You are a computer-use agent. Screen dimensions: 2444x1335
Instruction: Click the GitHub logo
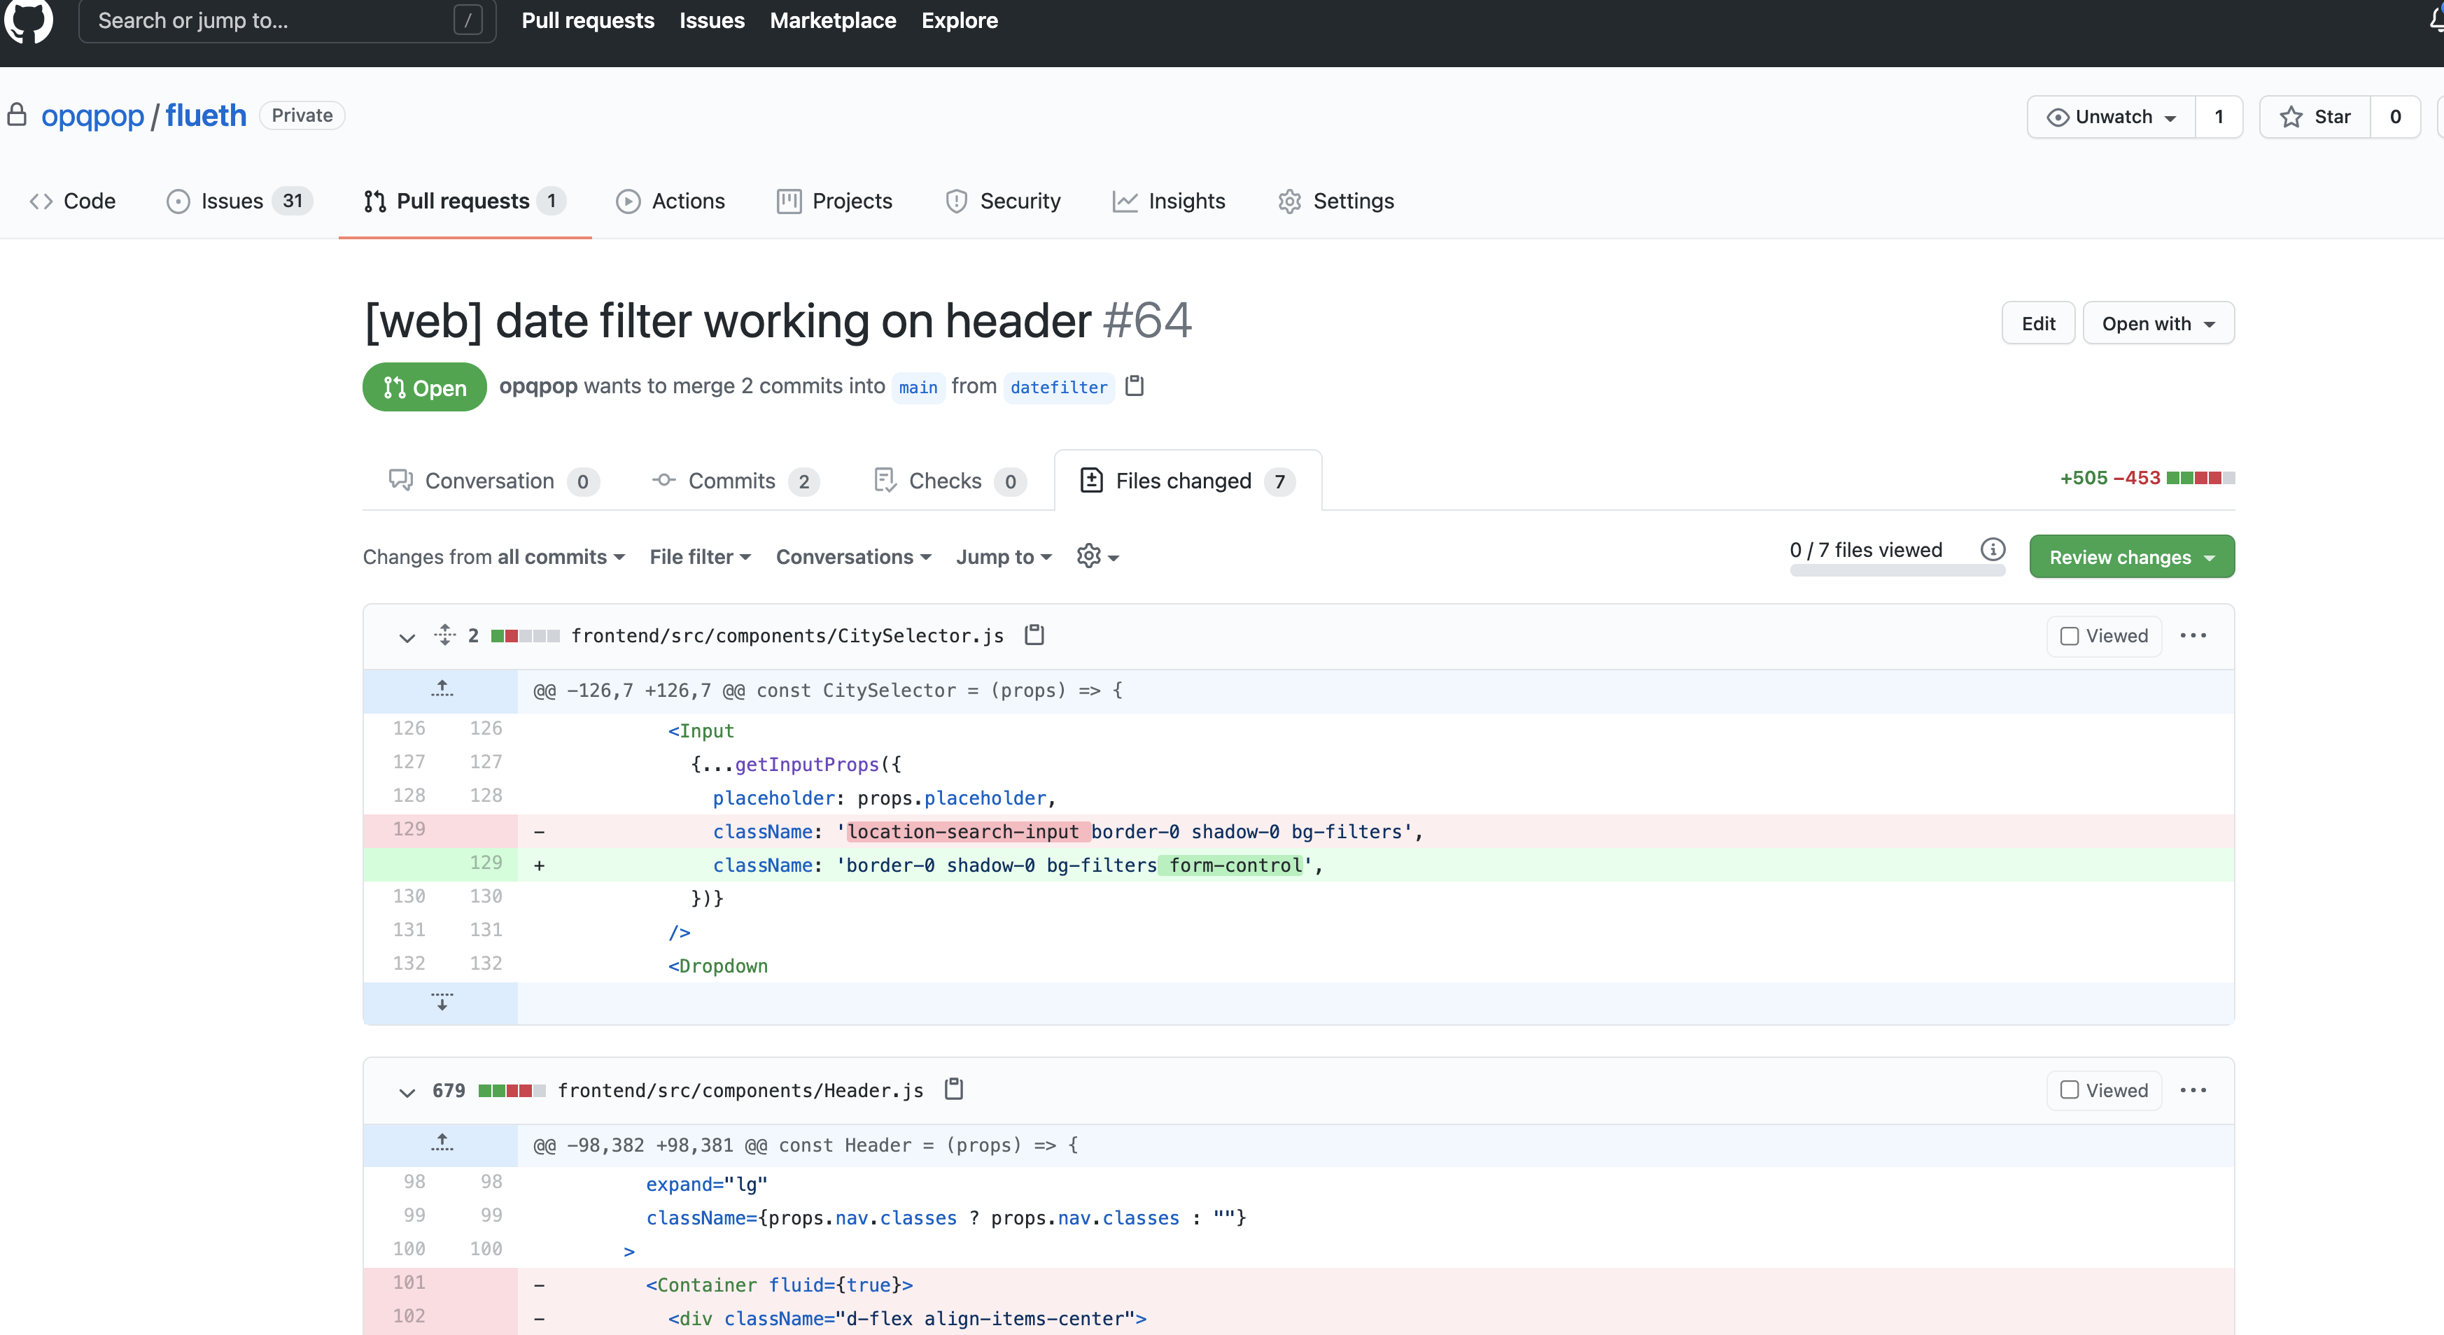pos(29,21)
